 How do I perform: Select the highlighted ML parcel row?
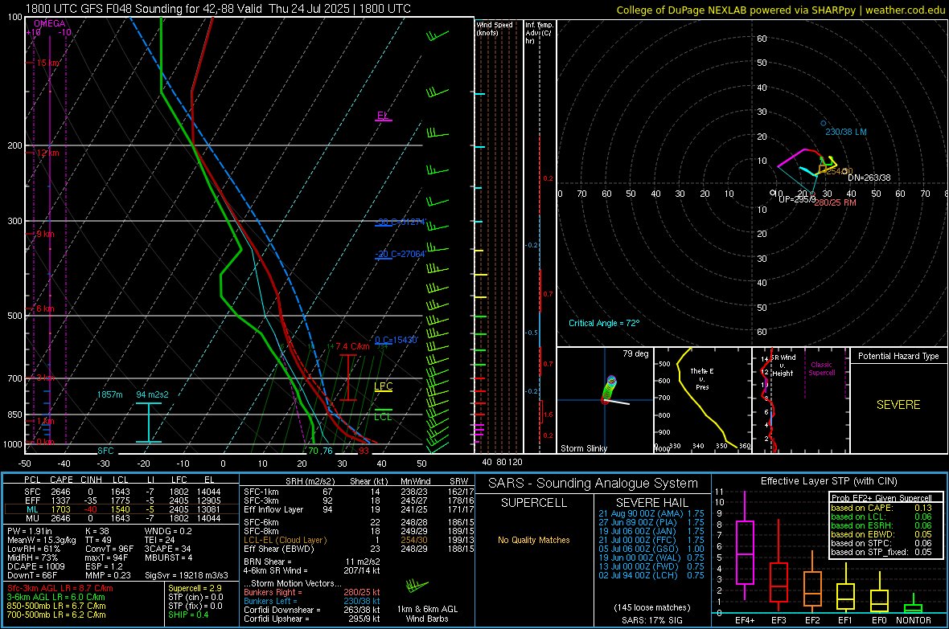(121, 509)
